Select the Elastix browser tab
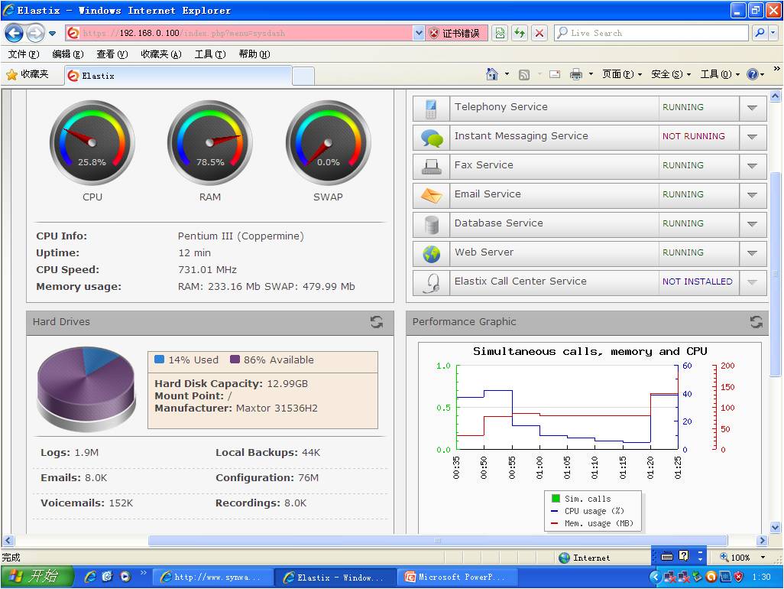Viewport: 784px width, 589px height. tap(177, 76)
